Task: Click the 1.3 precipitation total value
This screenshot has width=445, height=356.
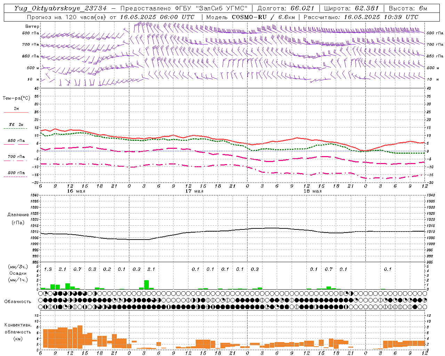Action: click(48, 269)
